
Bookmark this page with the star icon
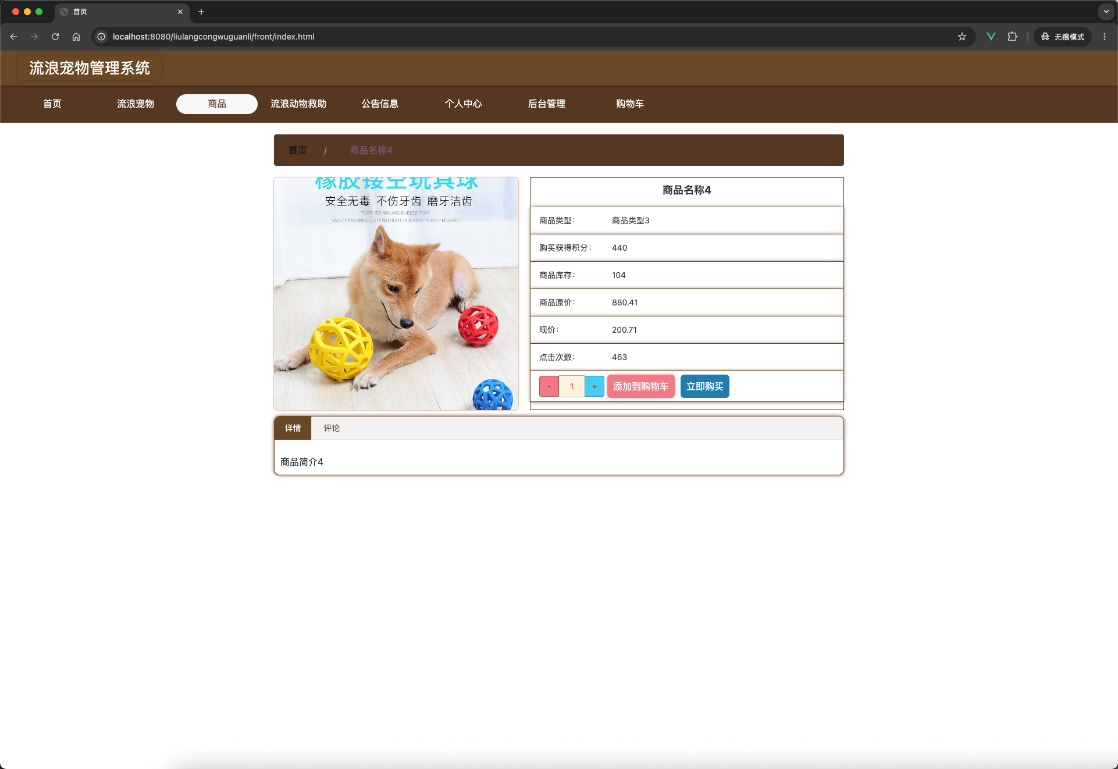[962, 37]
